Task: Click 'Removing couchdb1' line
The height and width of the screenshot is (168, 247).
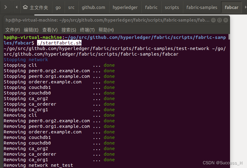Action: coord(59,137)
